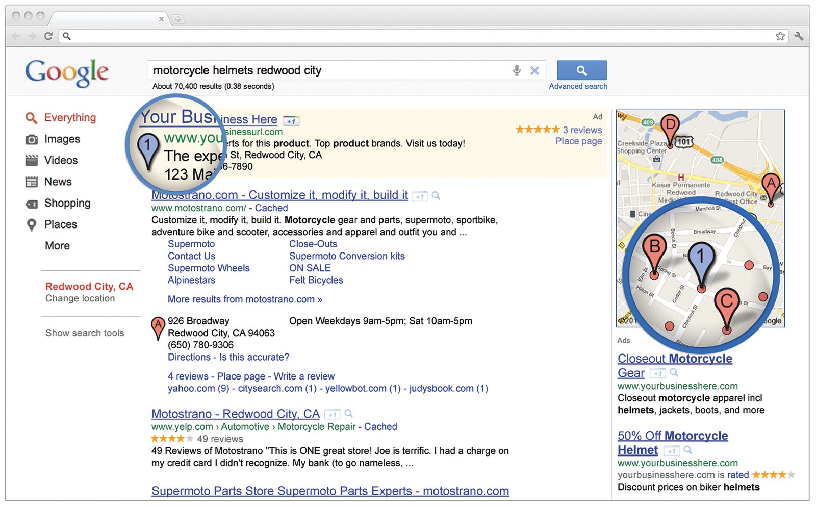Select the Images search filter
This screenshot has width=816, height=506.
coord(62,139)
